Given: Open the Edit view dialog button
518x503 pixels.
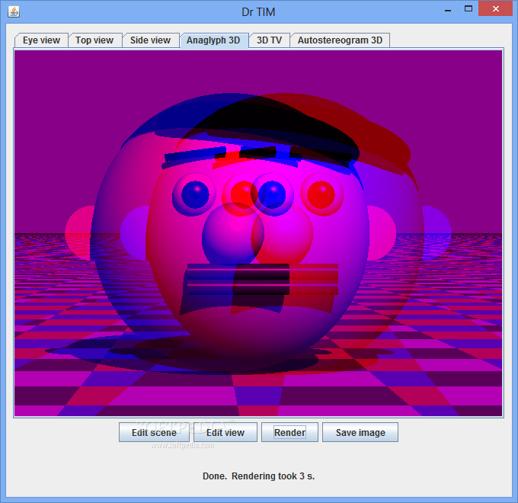Looking at the screenshot, I should click(225, 432).
